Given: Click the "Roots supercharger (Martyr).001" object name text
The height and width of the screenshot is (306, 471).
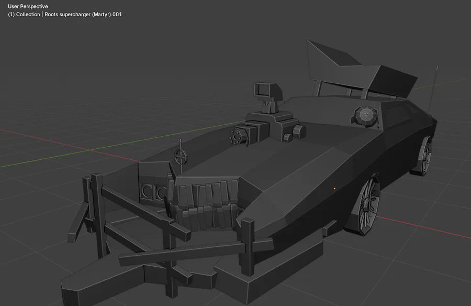Looking at the screenshot, I should (x=83, y=15).
